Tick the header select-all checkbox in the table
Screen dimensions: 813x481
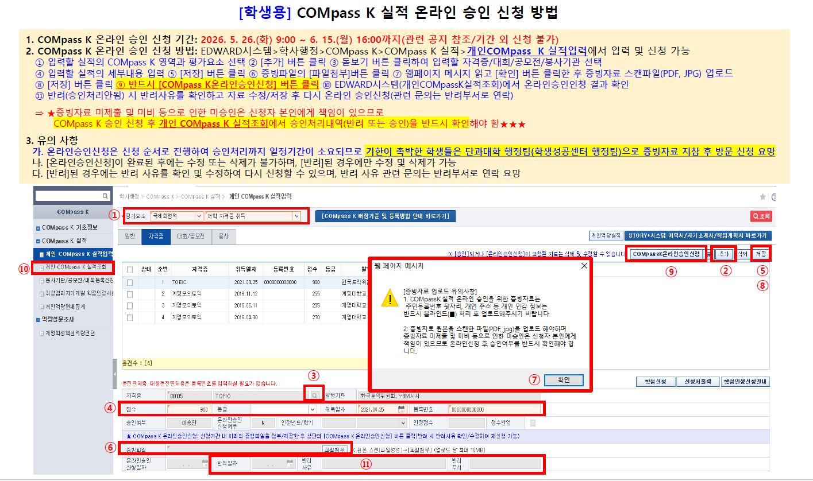point(130,269)
